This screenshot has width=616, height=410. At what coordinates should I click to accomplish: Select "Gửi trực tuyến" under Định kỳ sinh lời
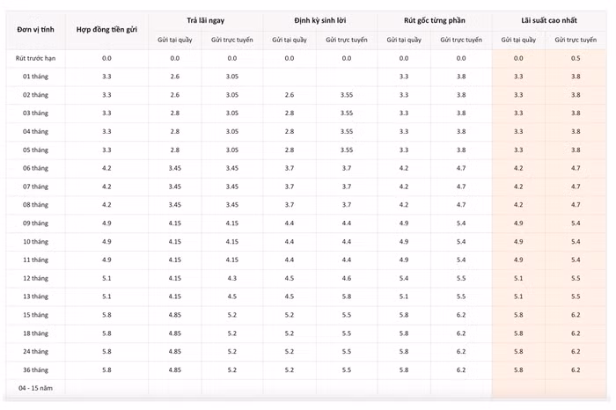coord(347,40)
